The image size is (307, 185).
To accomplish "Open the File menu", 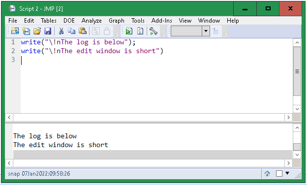I will 13,21.
